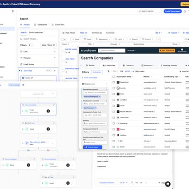Check the LangChain row checkbox
This screenshot has width=189, height=189.
pos(113,100)
